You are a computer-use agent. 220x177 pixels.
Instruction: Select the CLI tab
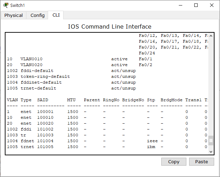pos(56,15)
